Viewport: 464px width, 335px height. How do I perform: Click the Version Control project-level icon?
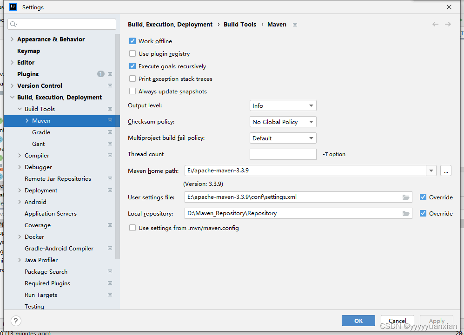(110, 86)
